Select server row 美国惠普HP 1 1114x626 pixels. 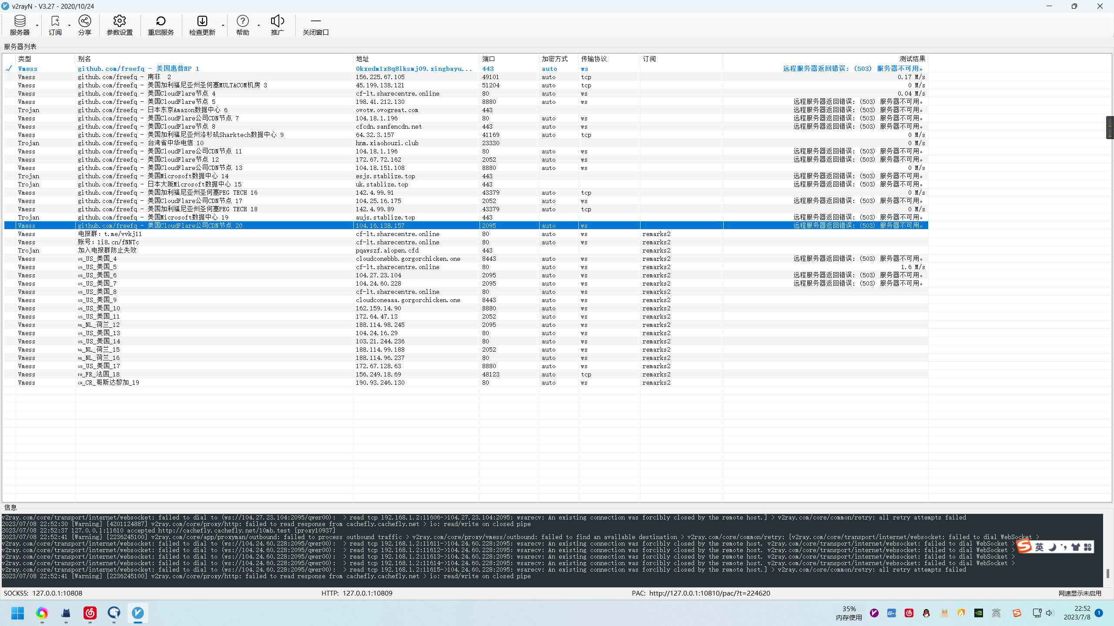[x=174, y=69]
